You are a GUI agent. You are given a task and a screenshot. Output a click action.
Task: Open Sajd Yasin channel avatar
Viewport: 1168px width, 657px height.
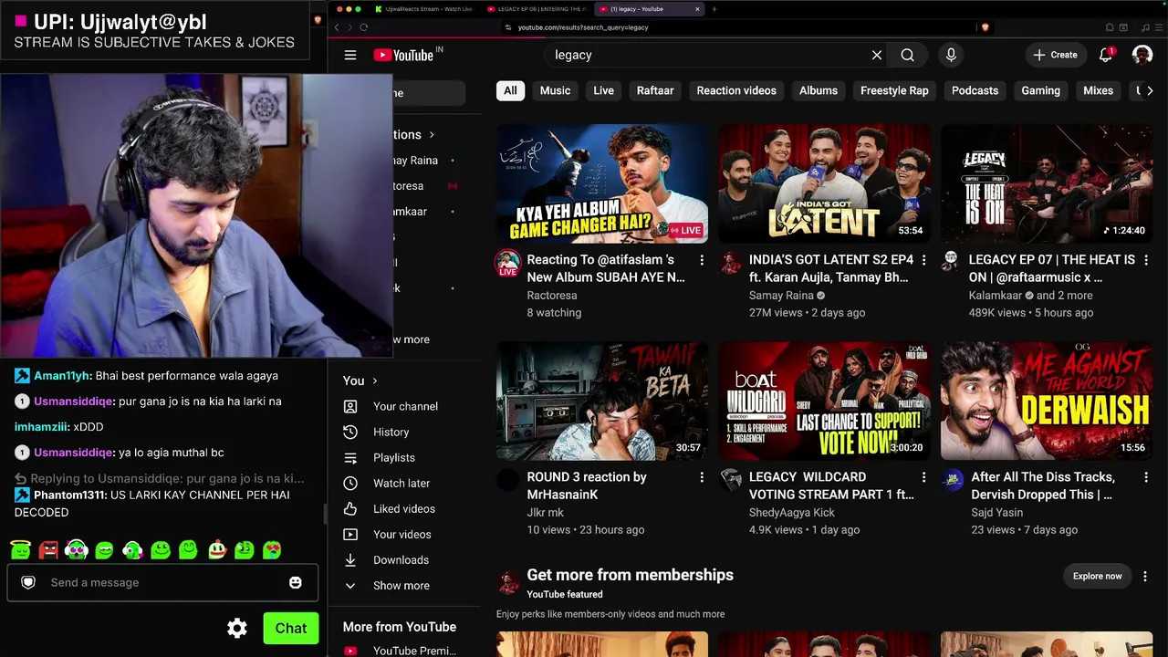click(x=953, y=480)
